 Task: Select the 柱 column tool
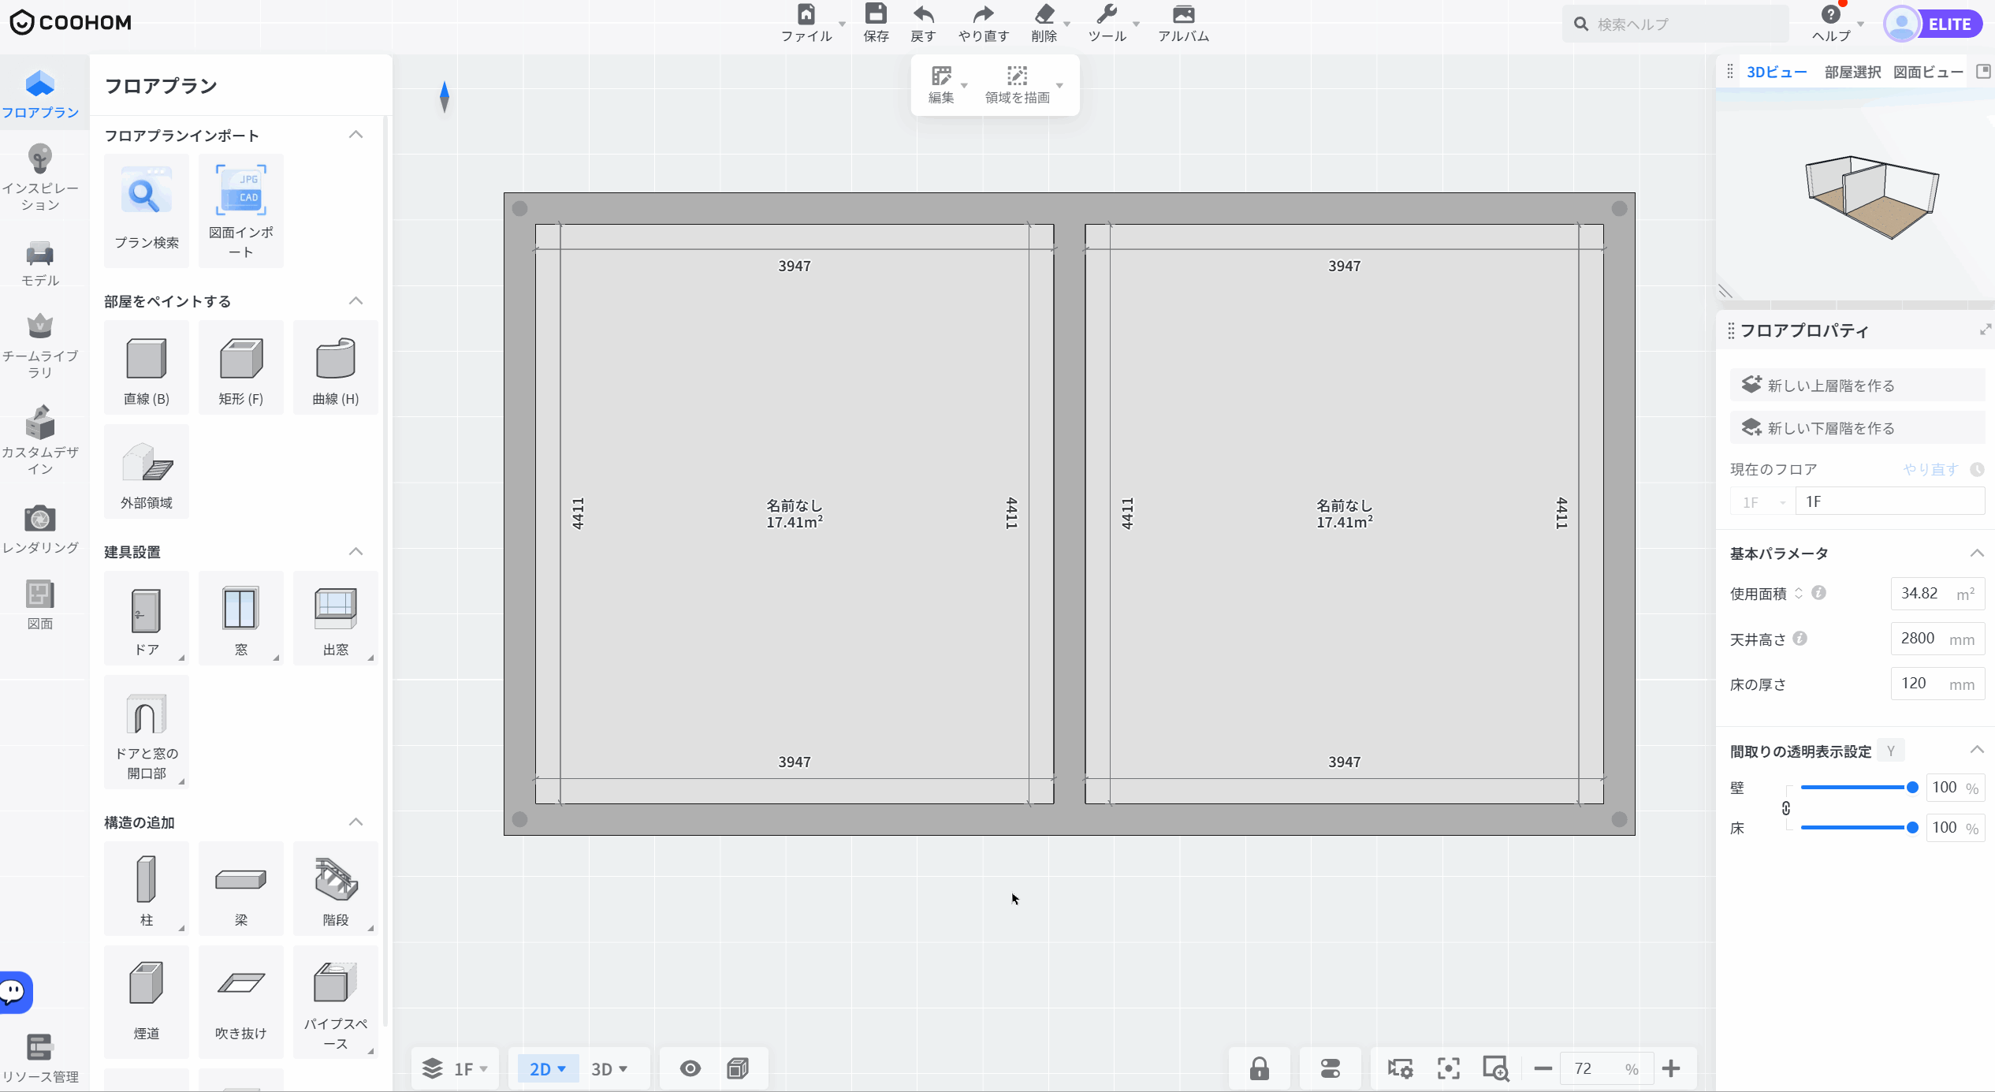(147, 889)
